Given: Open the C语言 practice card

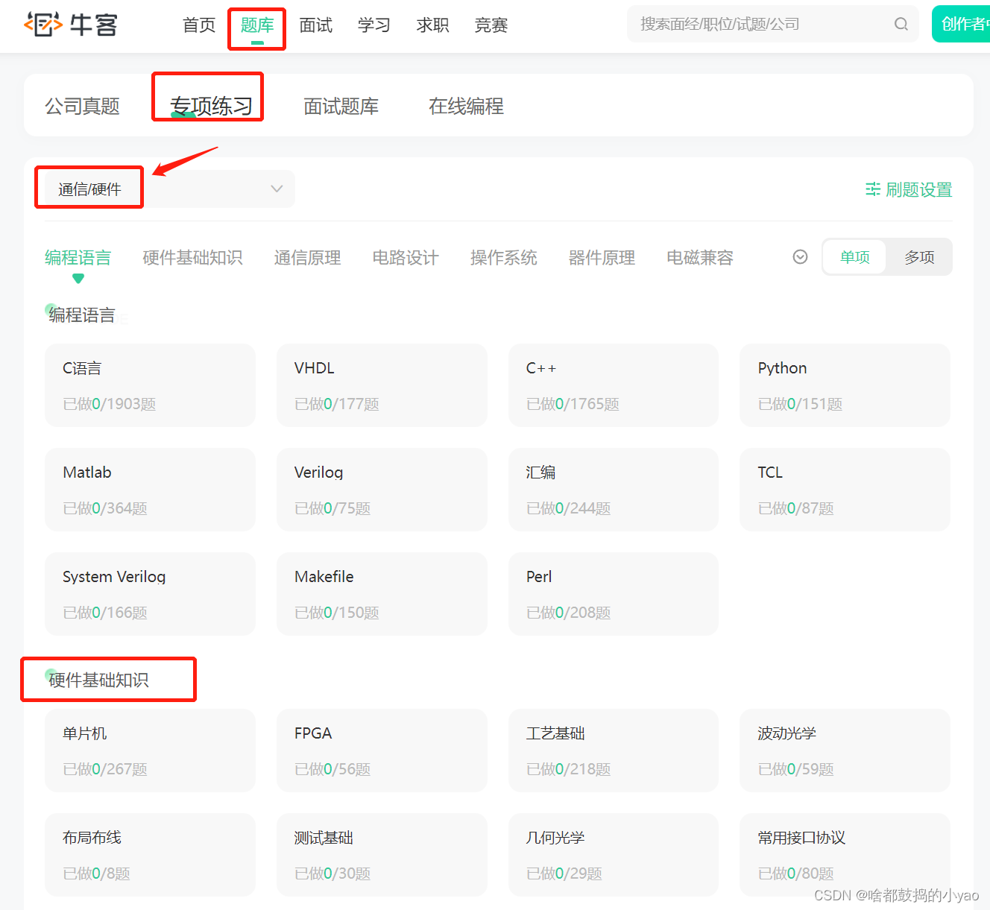Looking at the screenshot, I should (x=150, y=385).
